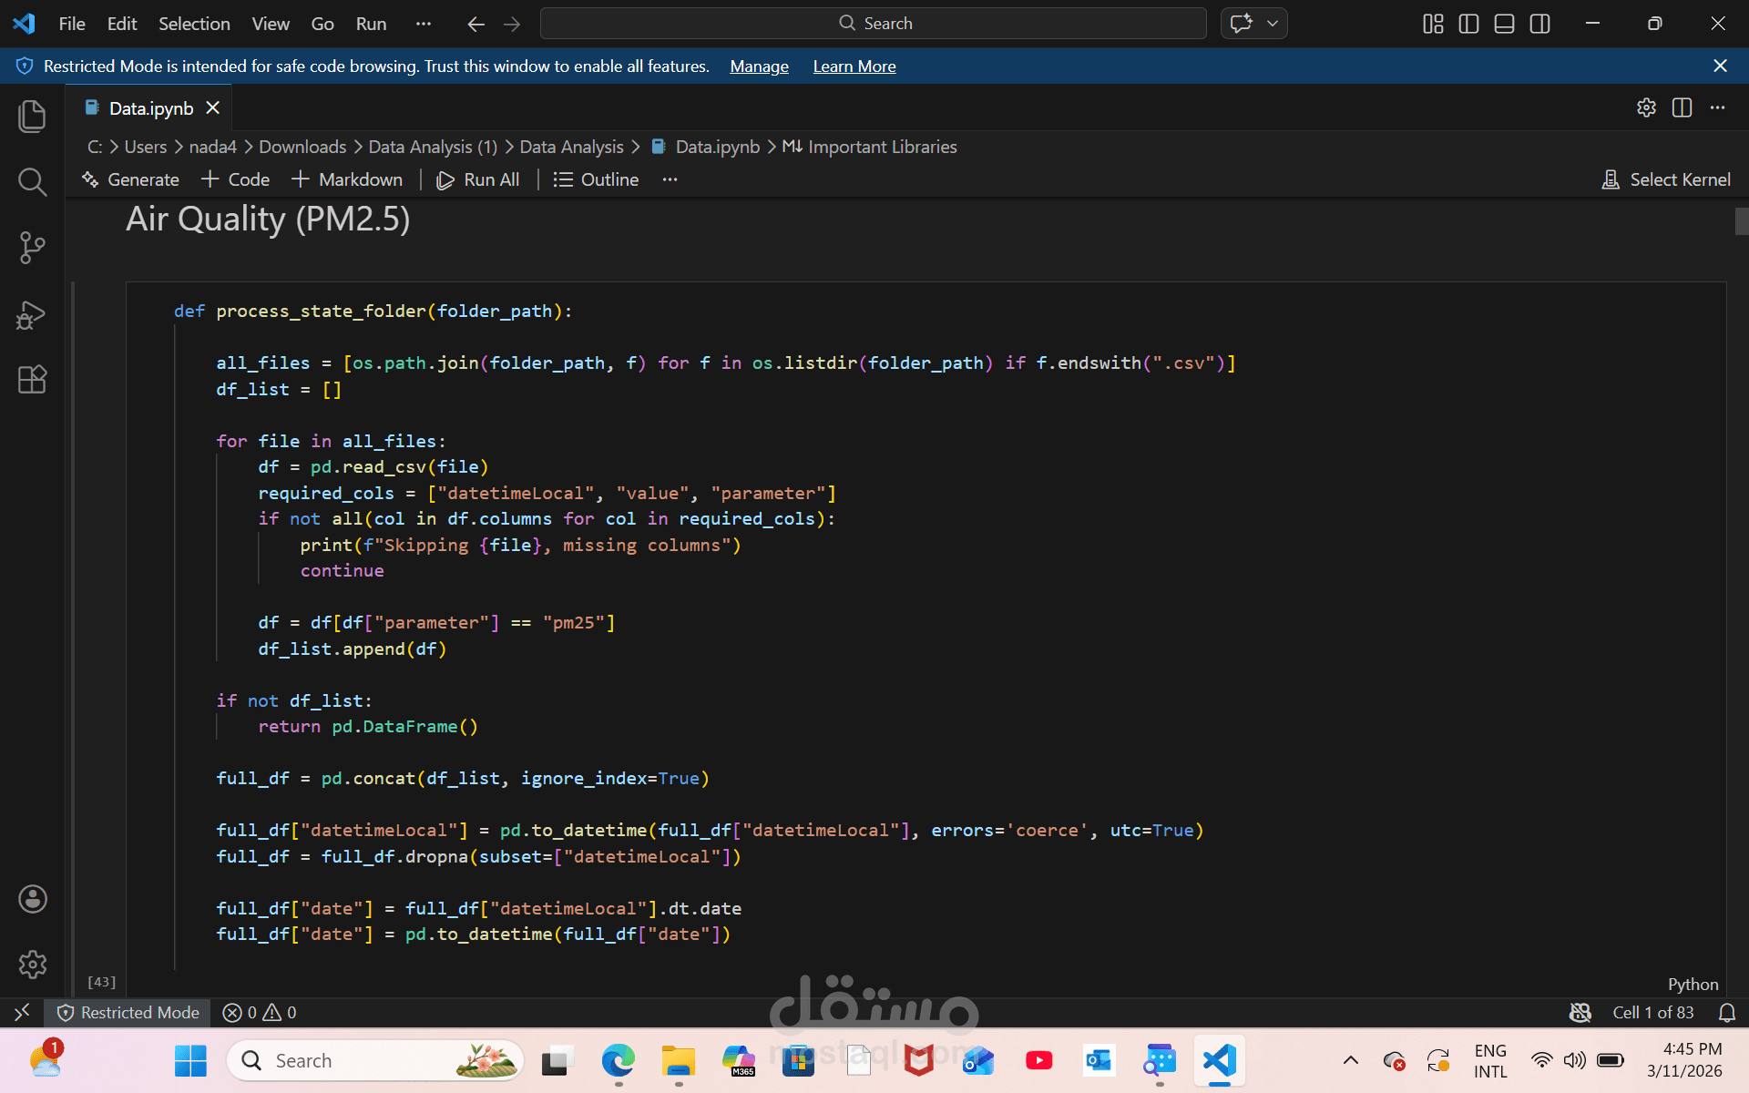
Task: Expand the hidden menu bar items ellipsis
Action: [423, 24]
